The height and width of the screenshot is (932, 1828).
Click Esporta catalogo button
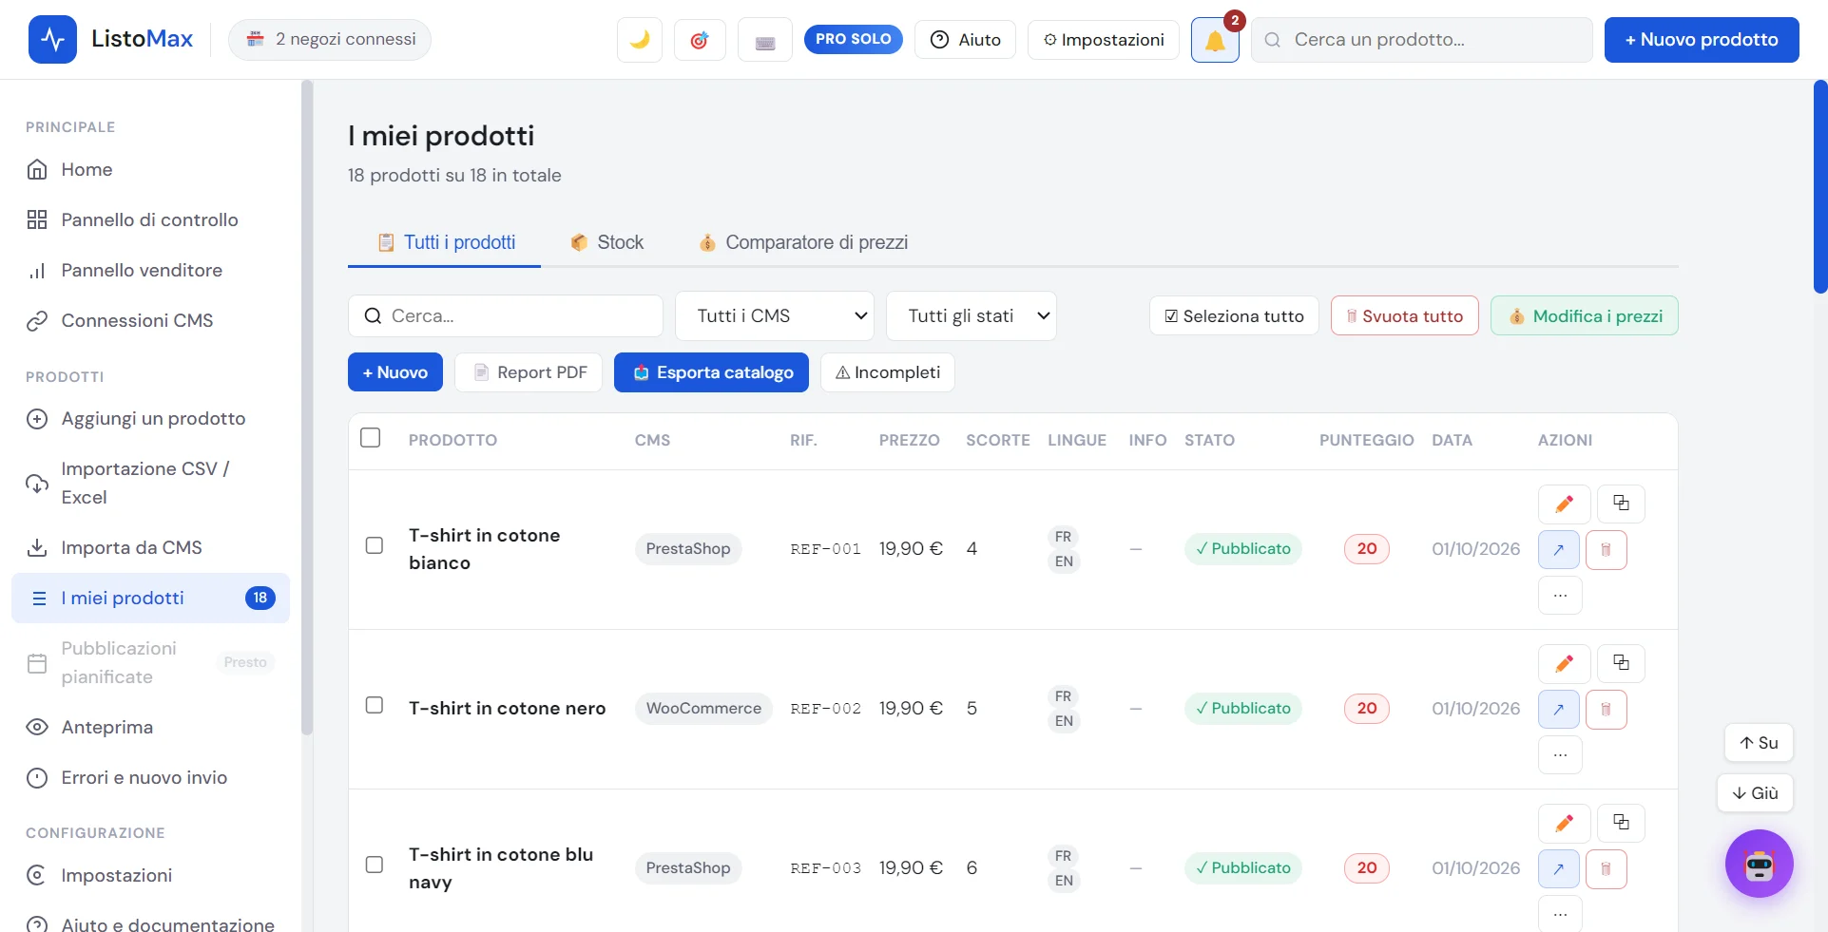pos(711,372)
